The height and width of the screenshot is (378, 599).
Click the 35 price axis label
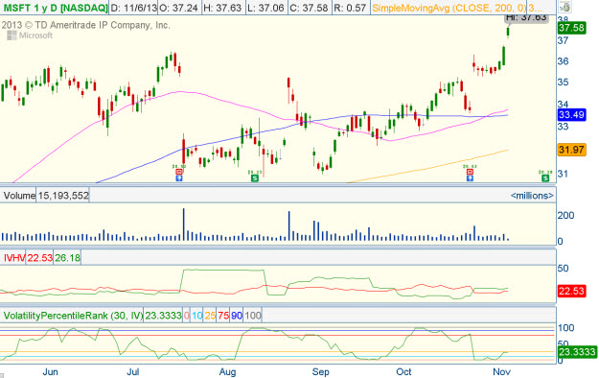click(x=564, y=83)
